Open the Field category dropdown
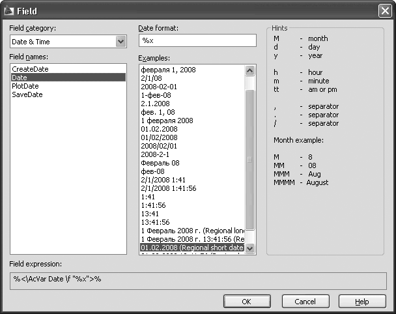The height and width of the screenshot is (314, 396). pos(120,42)
